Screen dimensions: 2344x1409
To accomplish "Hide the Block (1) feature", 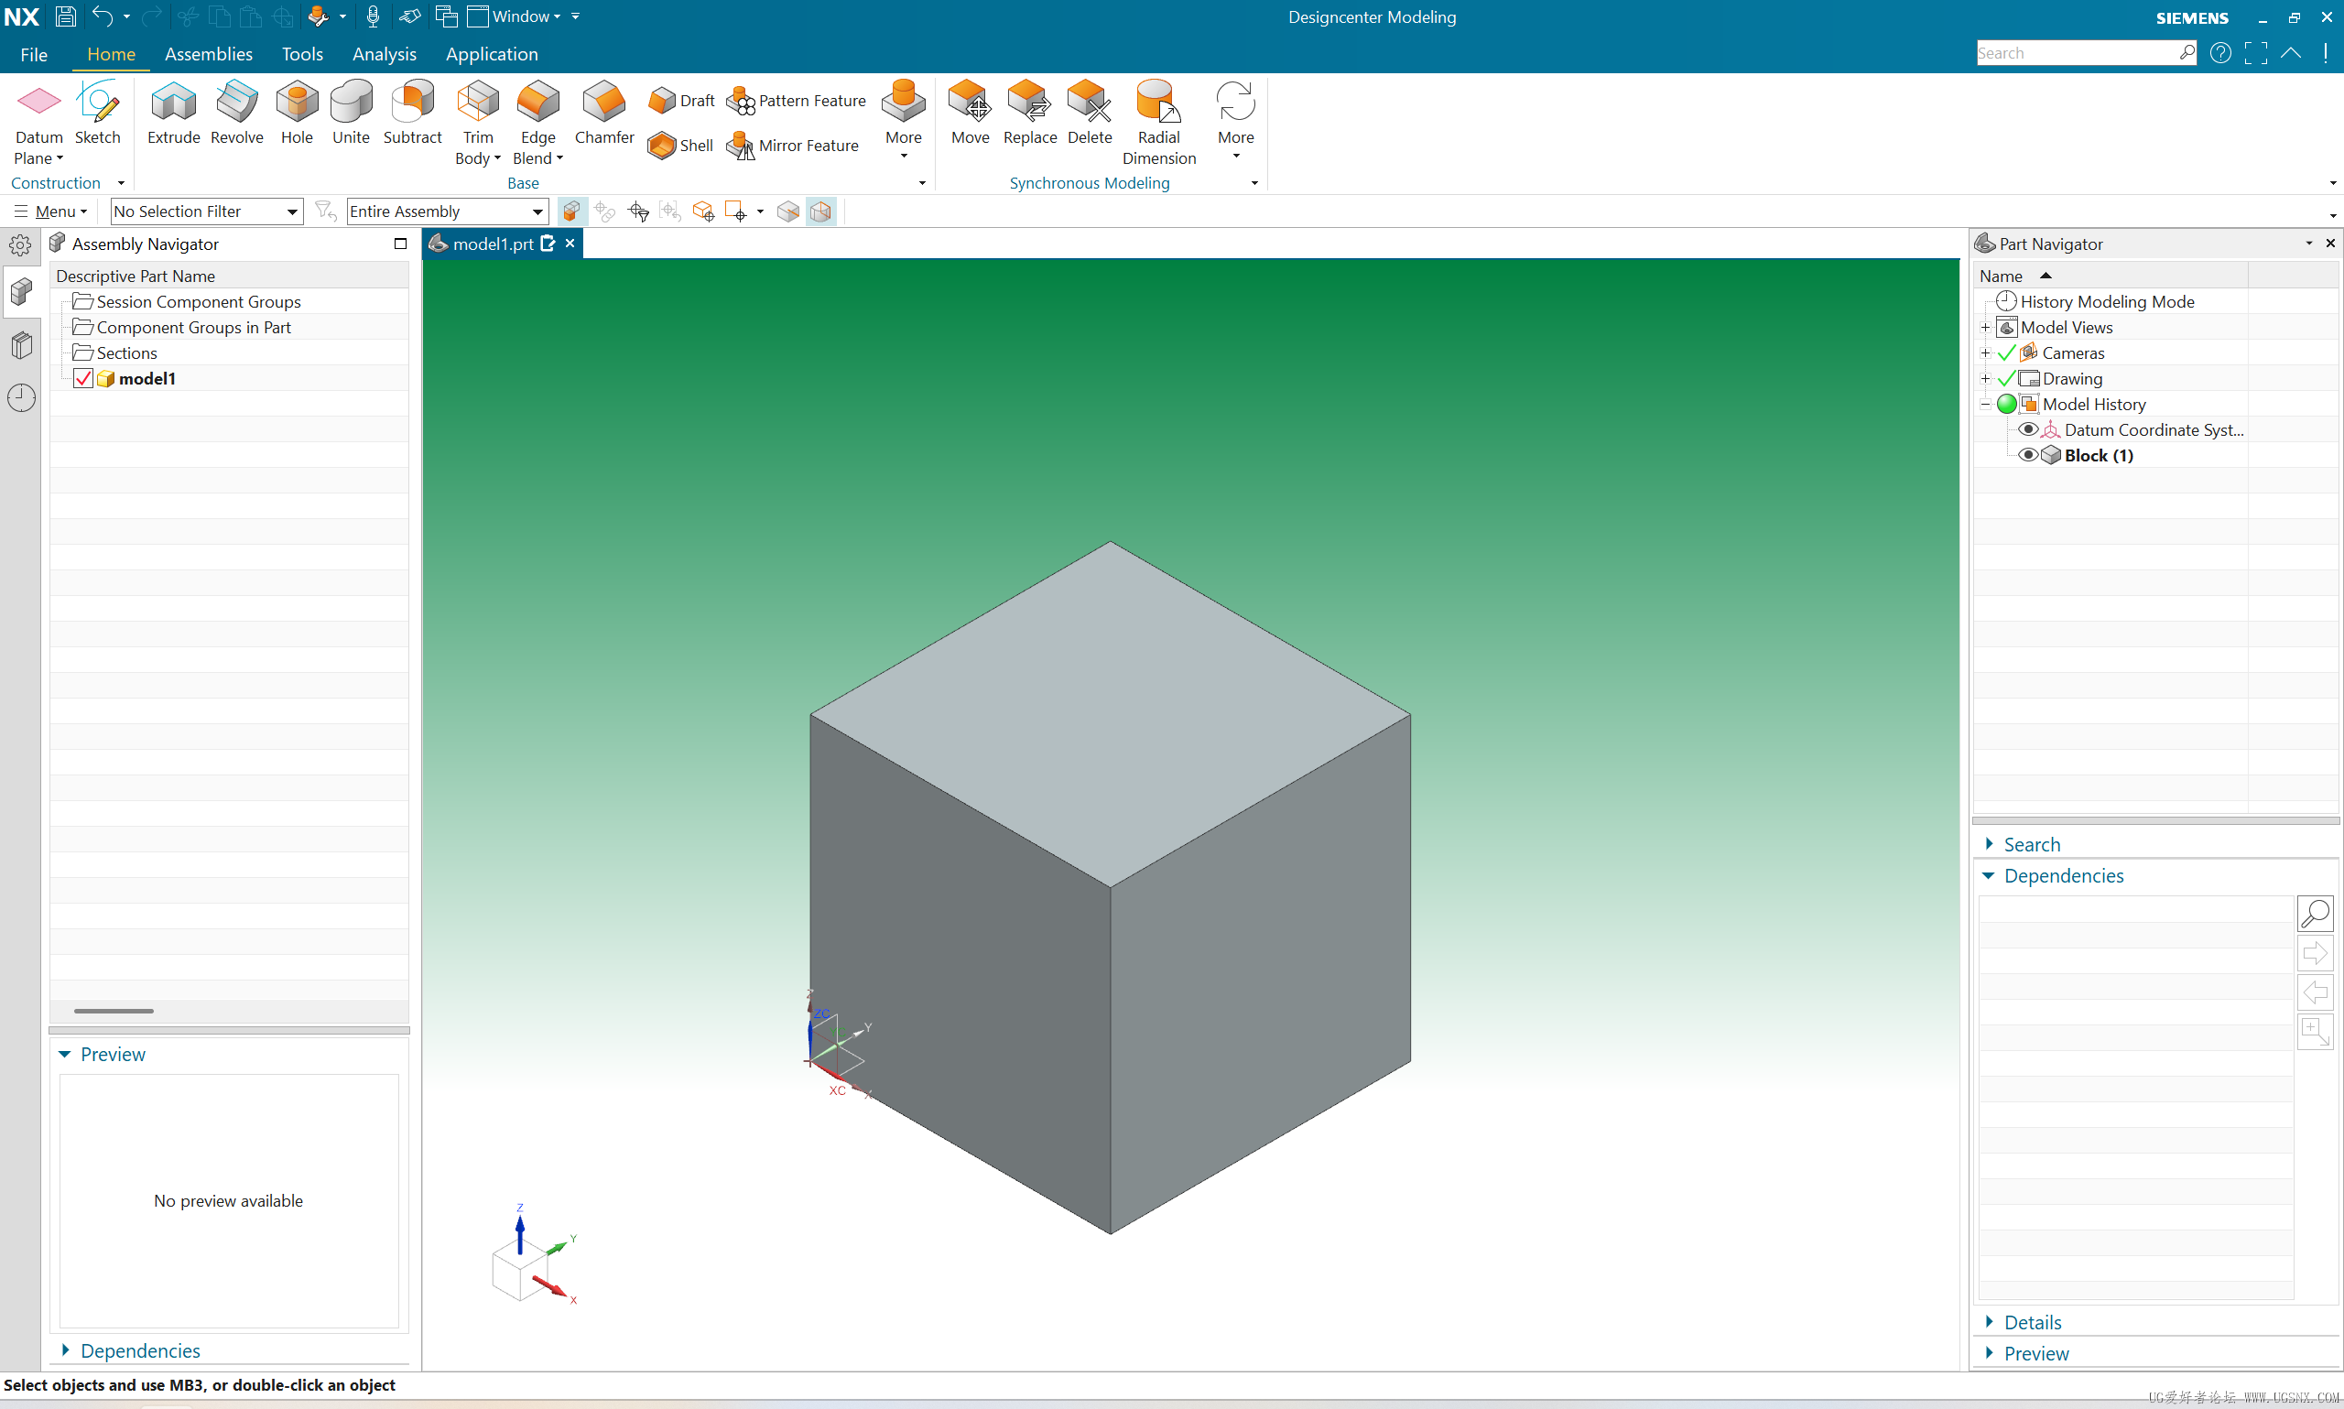I will pyautogui.click(x=2027, y=455).
